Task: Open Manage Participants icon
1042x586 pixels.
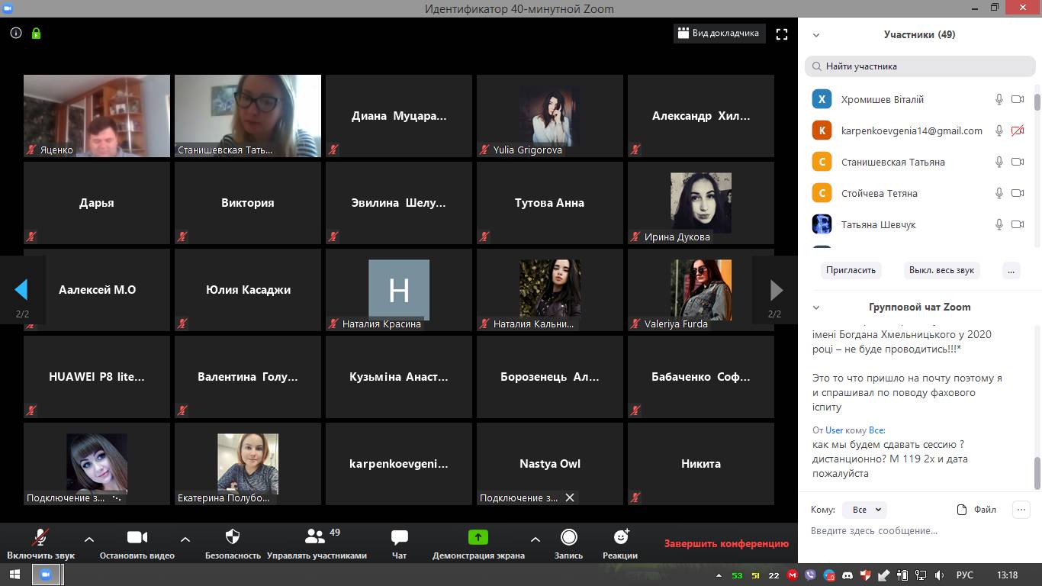Action: 315,537
